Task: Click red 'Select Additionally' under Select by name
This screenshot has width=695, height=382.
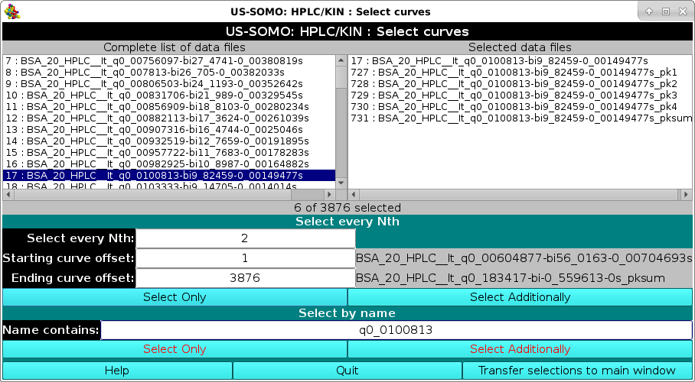Action: pyautogui.click(x=520, y=349)
